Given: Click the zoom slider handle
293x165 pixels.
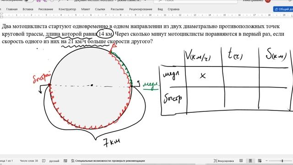Looking at the screenshot, I should pyautogui.click(x=282, y=161).
